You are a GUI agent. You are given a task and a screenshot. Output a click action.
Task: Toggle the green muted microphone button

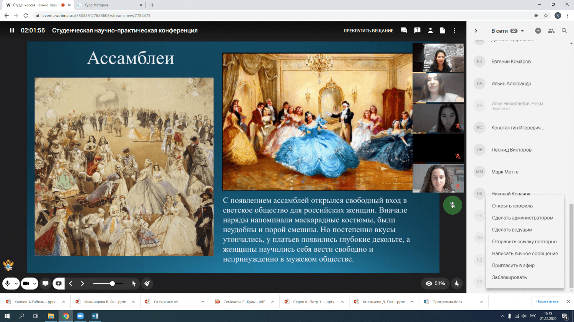[452, 205]
